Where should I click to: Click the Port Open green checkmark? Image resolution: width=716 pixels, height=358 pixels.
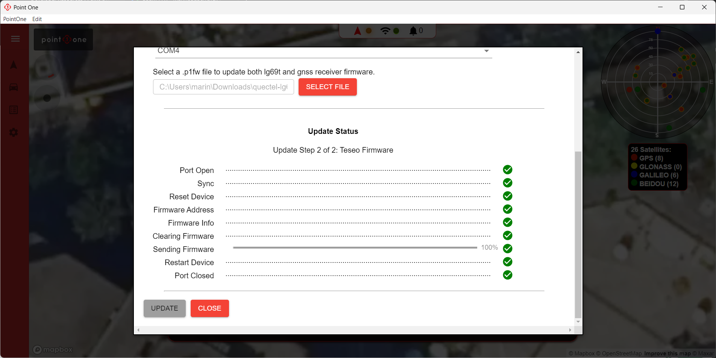pyautogui.click(x=508, y=170)
